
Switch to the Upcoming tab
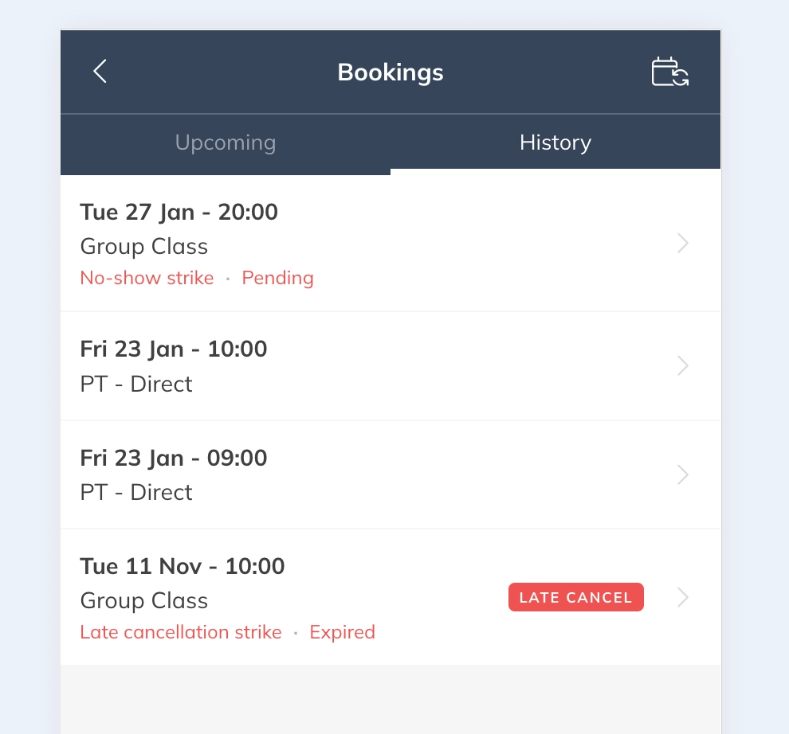click(226, 143)
